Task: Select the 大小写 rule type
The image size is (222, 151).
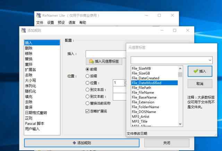Action: click(x=42, y=80)
